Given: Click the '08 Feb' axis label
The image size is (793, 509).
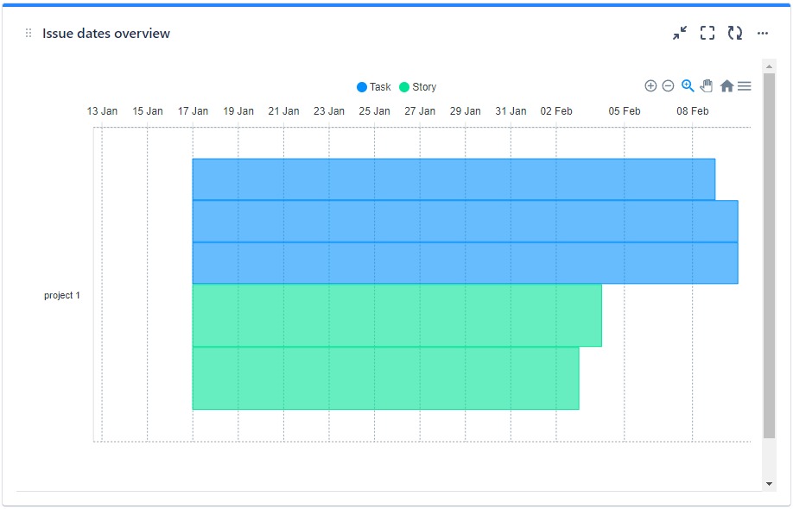Looking at the screenshot, I should coord(692,111).
